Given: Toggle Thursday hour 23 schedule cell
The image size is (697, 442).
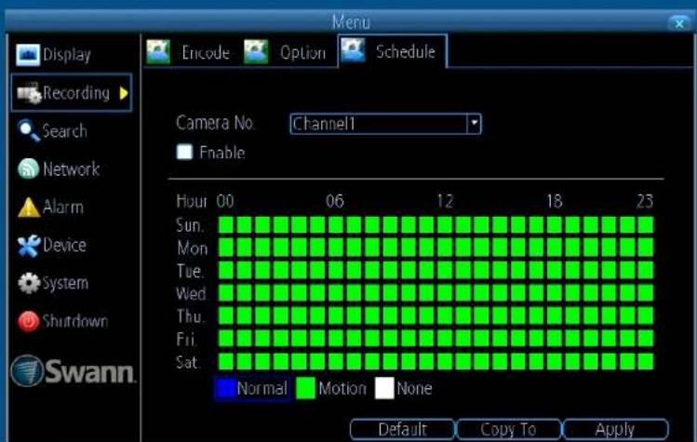Looking at the screenshot, I should pyautogui.click(x=646, y=315).
